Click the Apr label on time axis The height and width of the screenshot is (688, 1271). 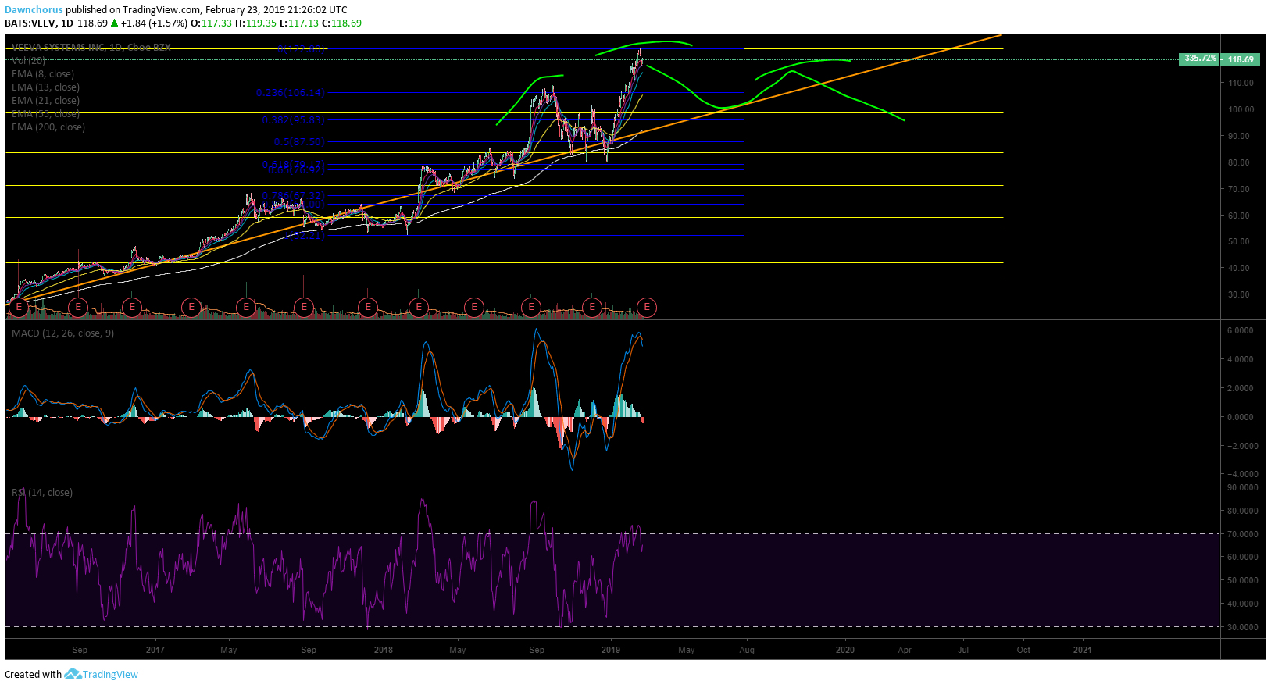click(905, 650)
